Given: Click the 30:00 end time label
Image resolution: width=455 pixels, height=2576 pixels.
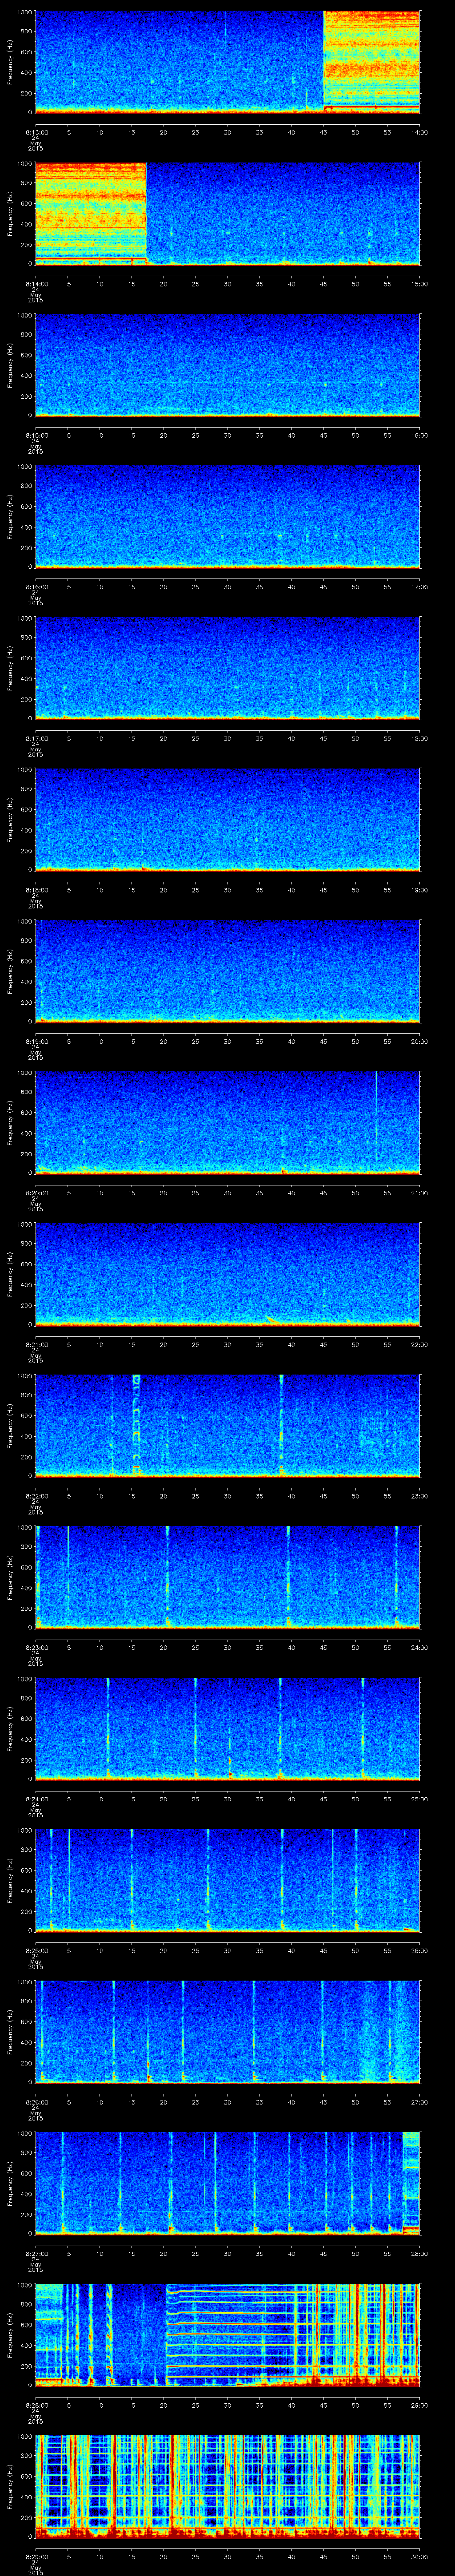Looking at the screenshot, I should [419, 2556].
